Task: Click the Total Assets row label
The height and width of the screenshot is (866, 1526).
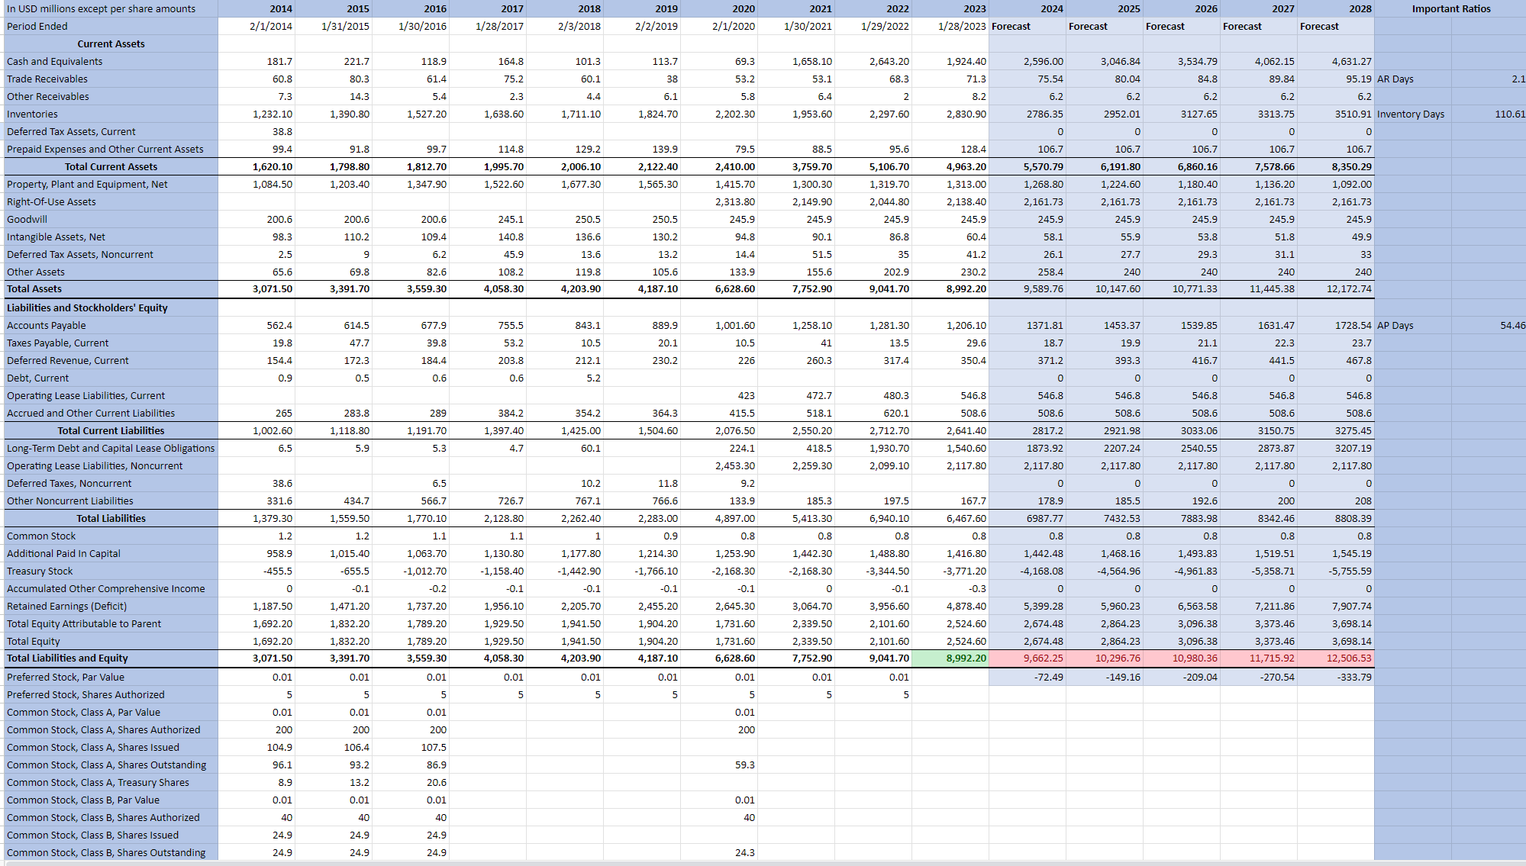Action: point(36,288)
